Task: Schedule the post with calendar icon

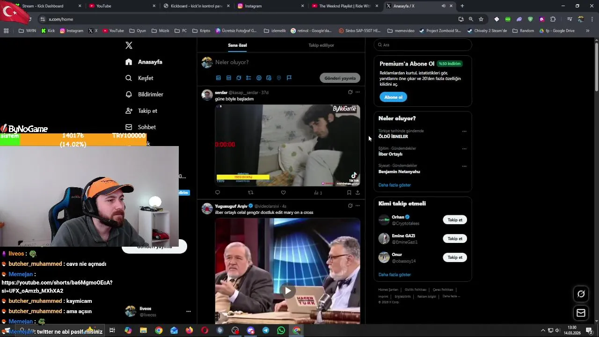Action: pyautogui.click(x=269, y=78)
